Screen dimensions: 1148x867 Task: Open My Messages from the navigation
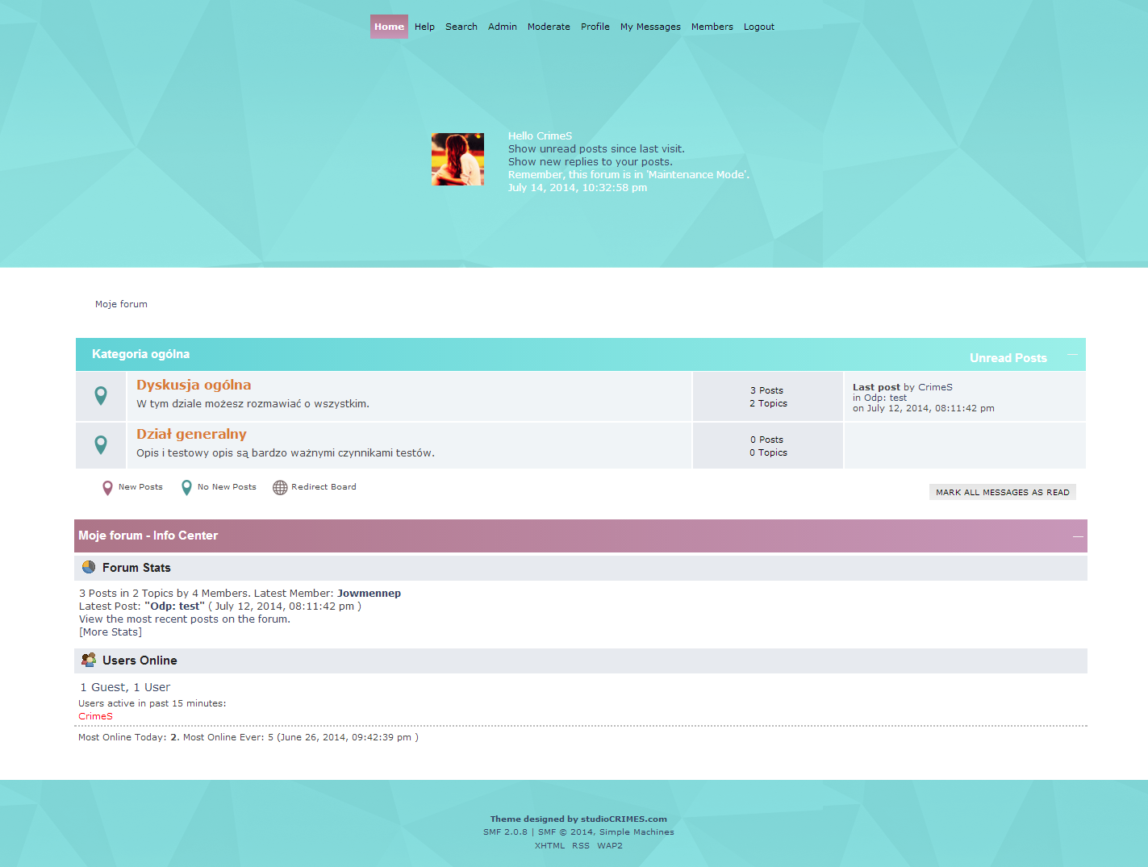point(650,26)
